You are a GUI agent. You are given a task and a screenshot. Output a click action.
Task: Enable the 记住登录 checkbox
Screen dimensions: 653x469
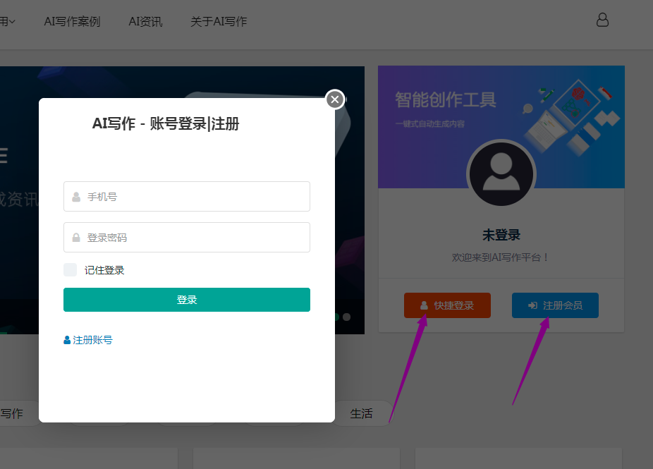(70, 270)
